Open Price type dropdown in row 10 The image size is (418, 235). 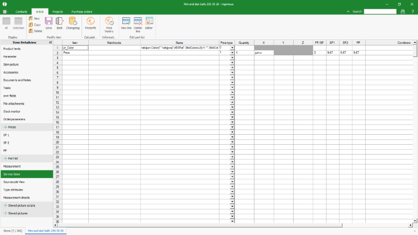tap(232, 92)
